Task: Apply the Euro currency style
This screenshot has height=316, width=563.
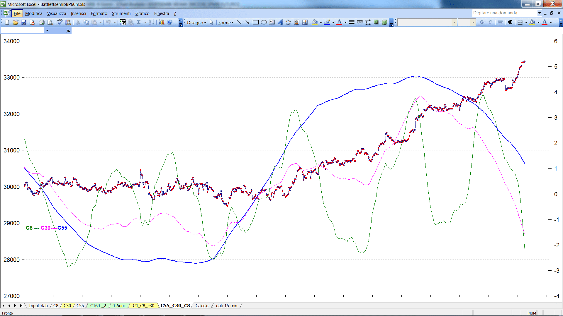Action: [x=510, y=22]
